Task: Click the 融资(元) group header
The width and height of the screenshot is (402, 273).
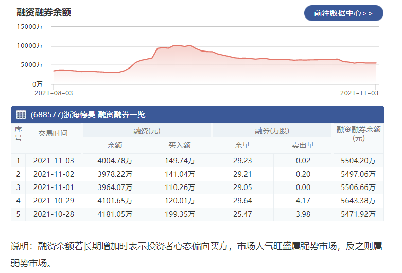Action: (147, 131)
